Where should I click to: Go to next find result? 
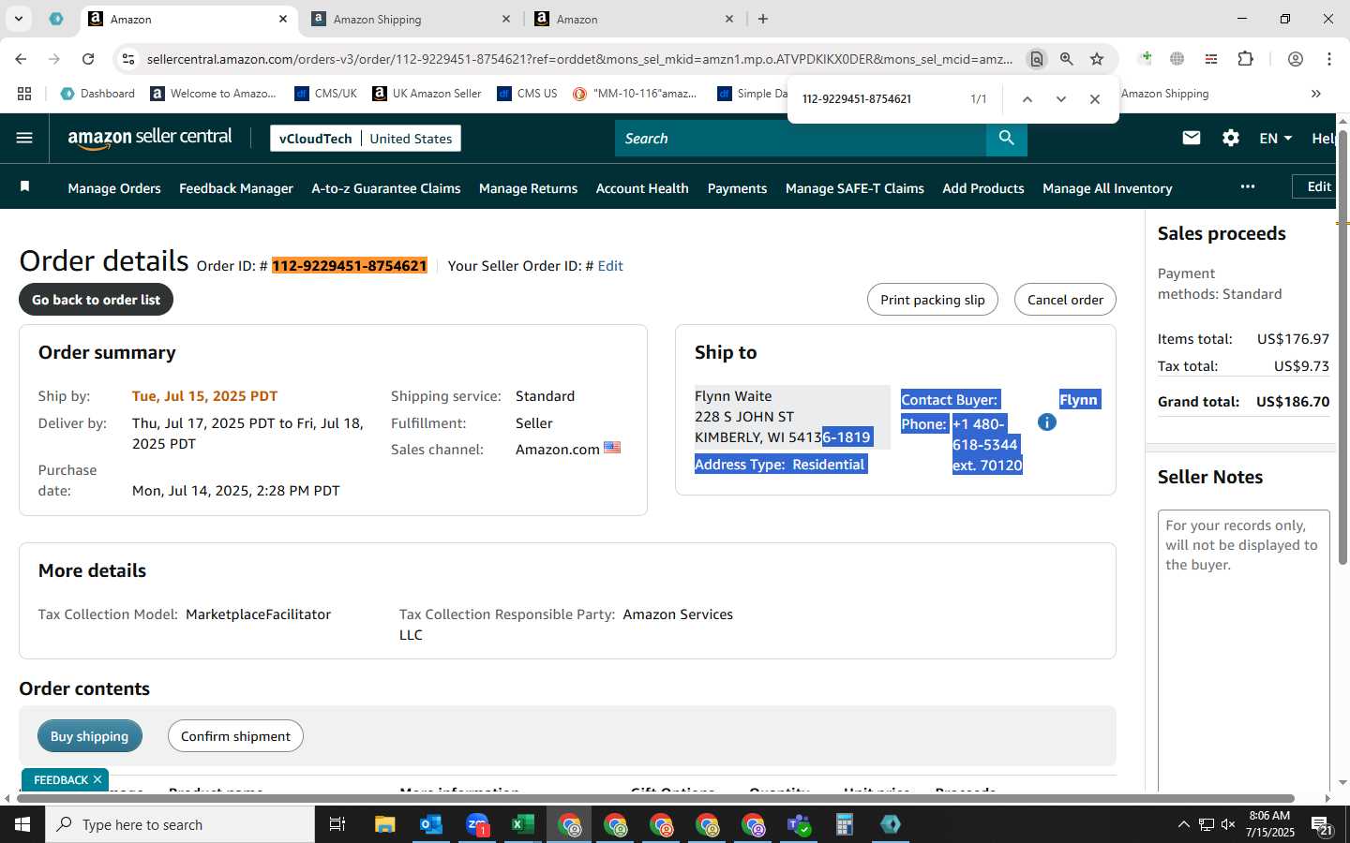click(x=1061, y=98)
